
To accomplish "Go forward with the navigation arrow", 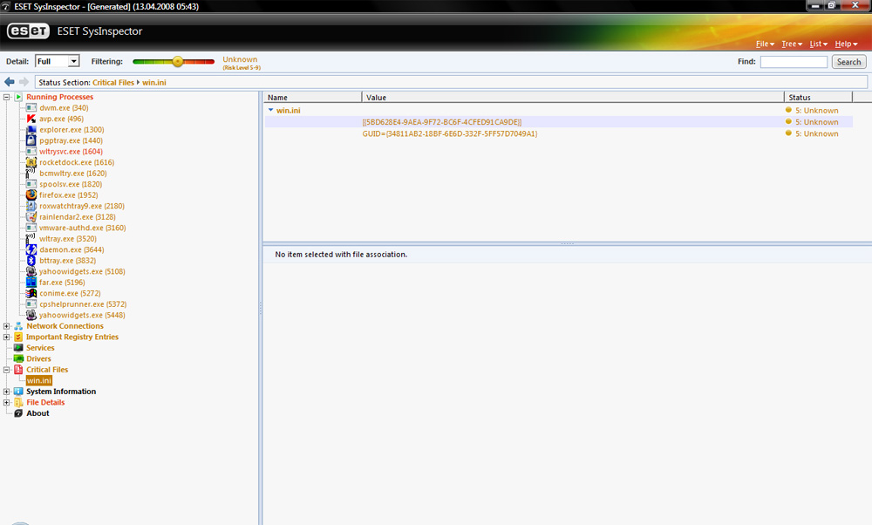I will tap(24, 82).
